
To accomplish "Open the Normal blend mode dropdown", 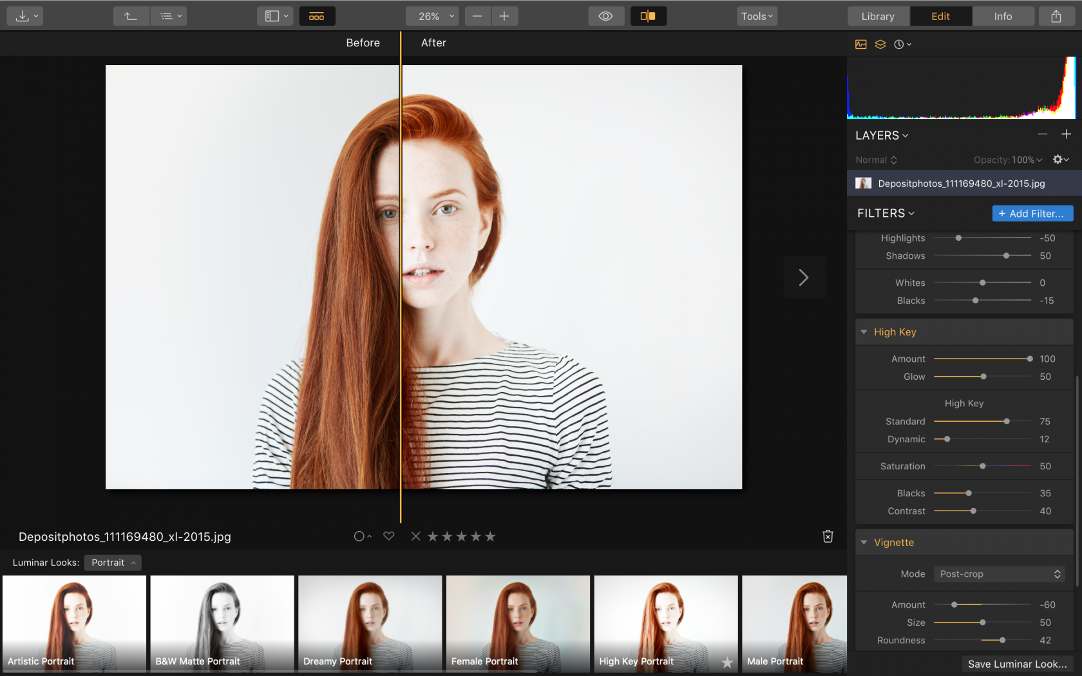I will point(875,159).
